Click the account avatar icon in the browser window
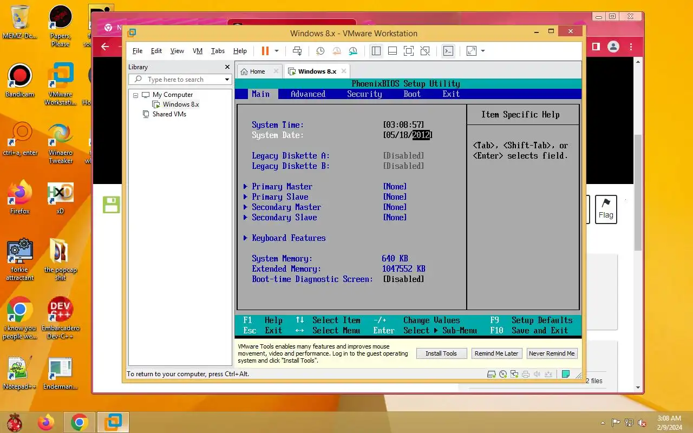693x433 pixels. (x=613, y=47)
